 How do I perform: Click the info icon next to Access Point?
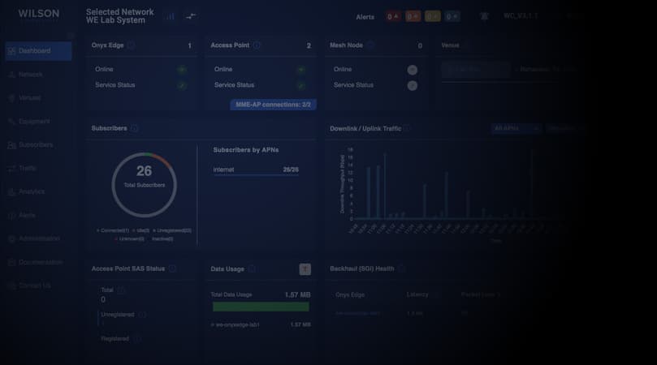(x=257, y=45)
